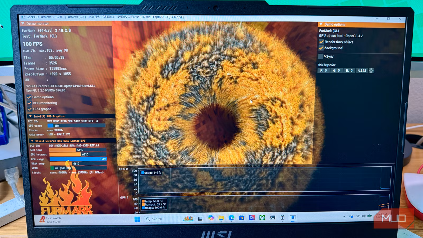Click the GPU 0 usage 9.9 % legend
The width and height of the screenshot is (423, 238).
coord(151,173)
